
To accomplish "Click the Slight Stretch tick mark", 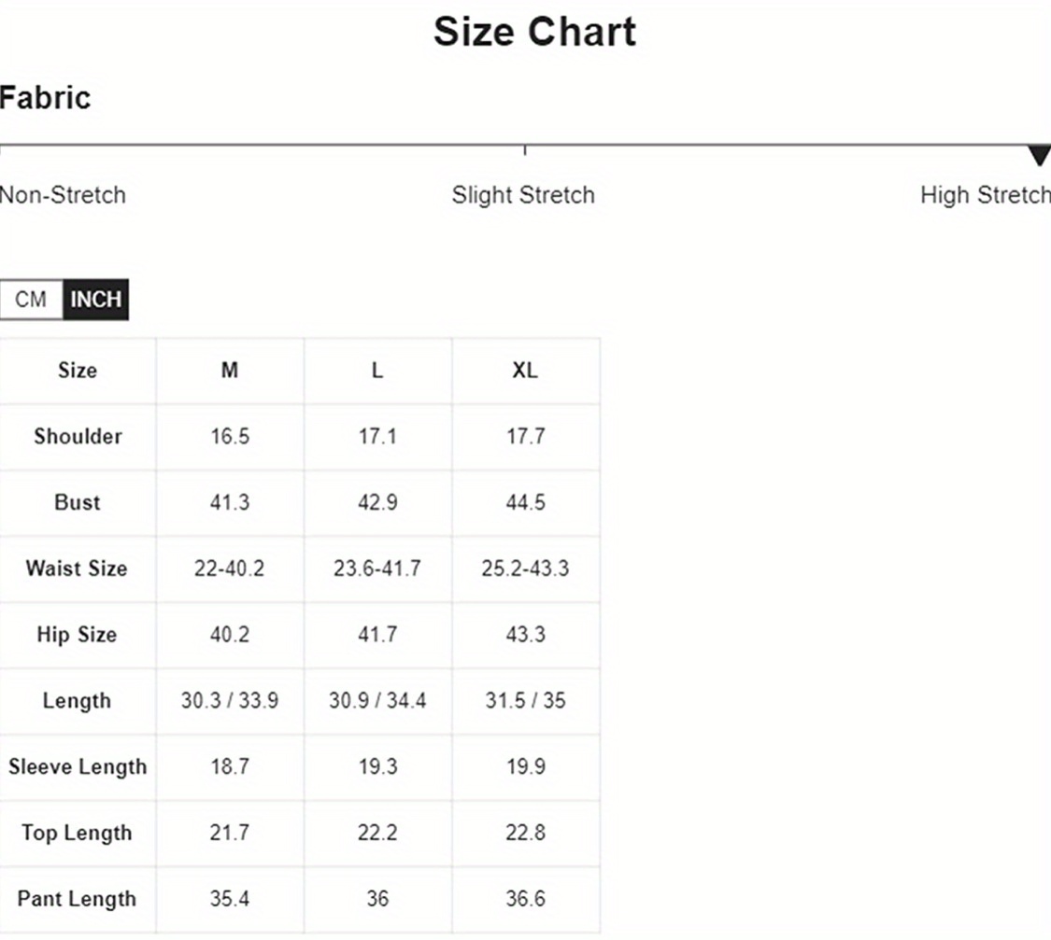I will 525,150.
